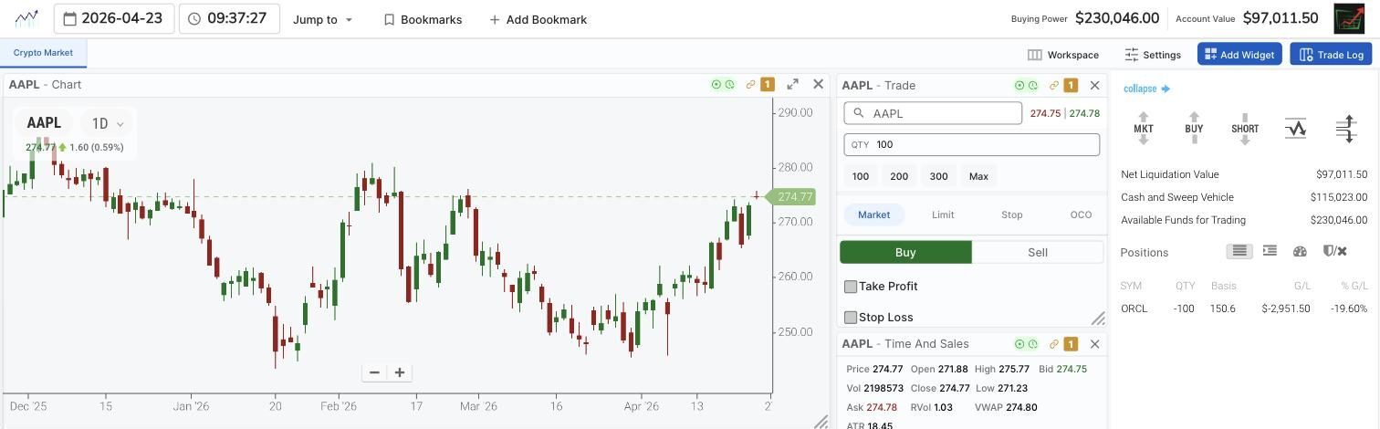The height and width of the screenshot is (429, 1380).
Task: Open the Bookmarks list
Action: click(423, 19)
